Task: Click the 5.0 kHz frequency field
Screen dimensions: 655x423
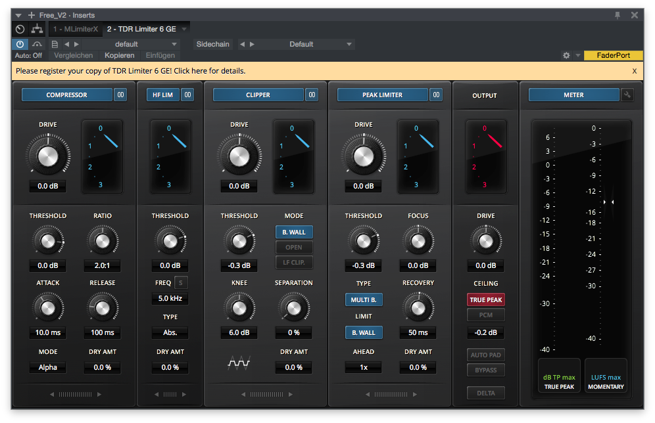Action: coord(170,298)
